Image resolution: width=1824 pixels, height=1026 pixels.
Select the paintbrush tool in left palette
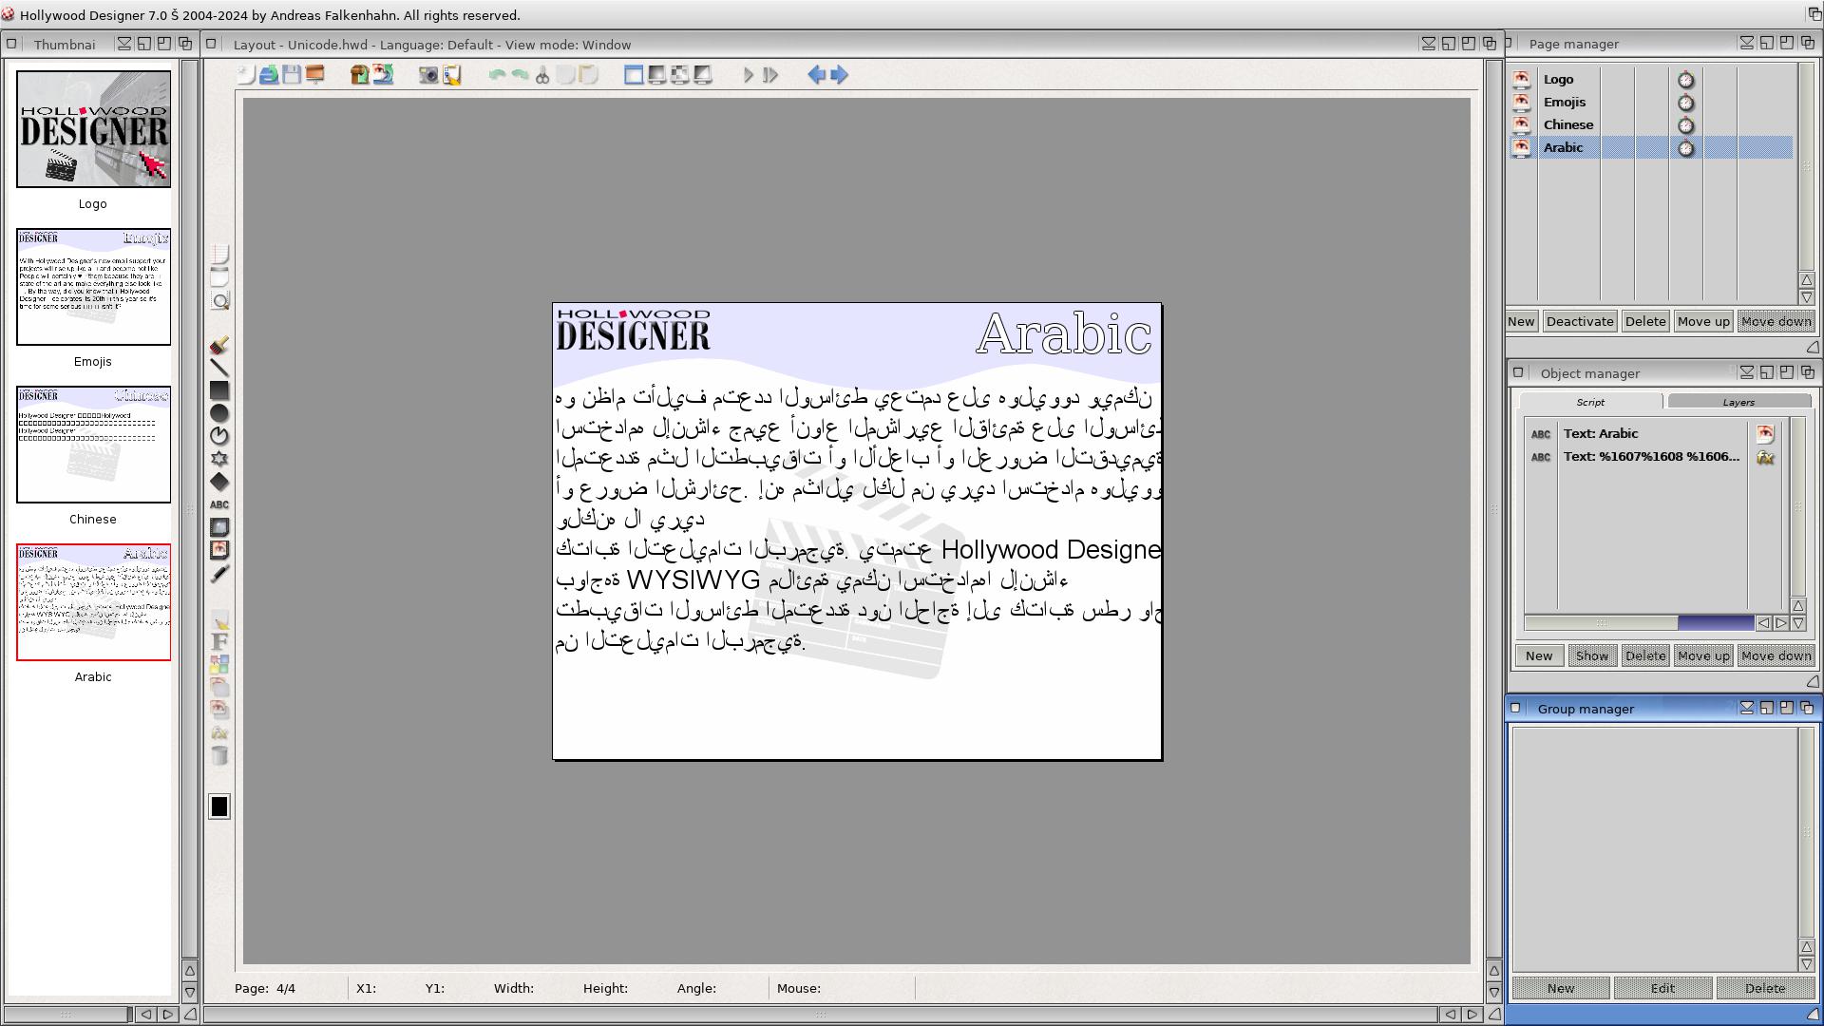coord(219,345)
